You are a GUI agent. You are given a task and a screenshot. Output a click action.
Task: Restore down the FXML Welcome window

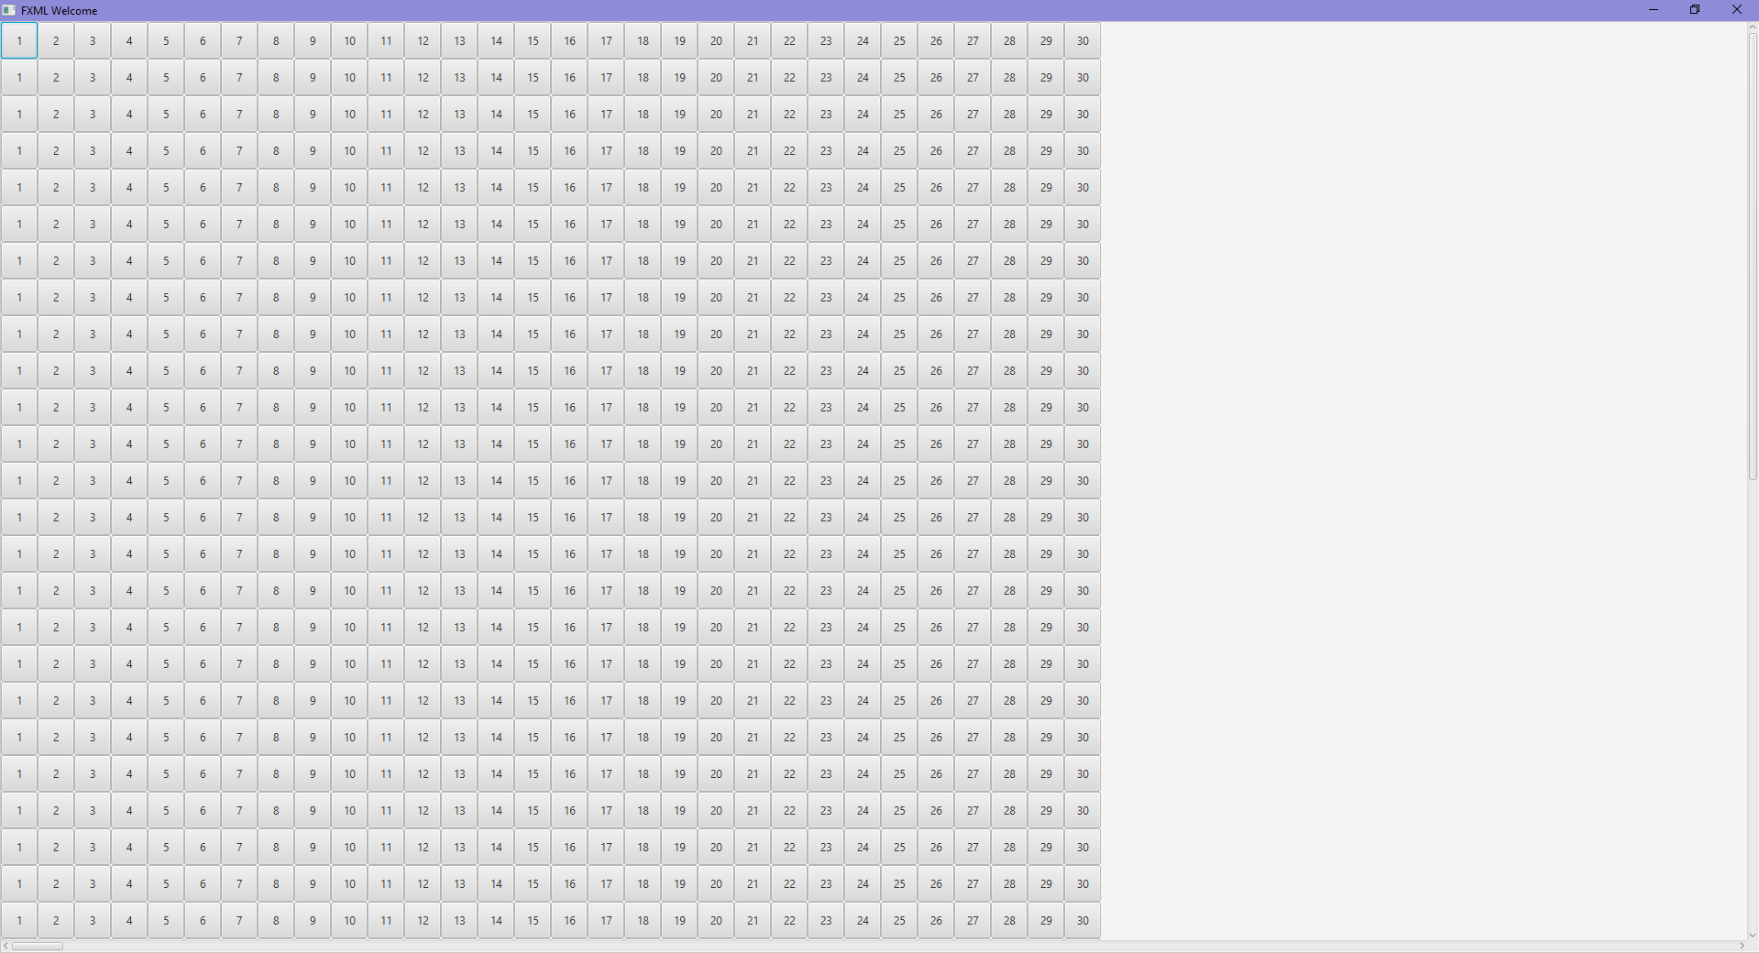[x=1695, y=10]
